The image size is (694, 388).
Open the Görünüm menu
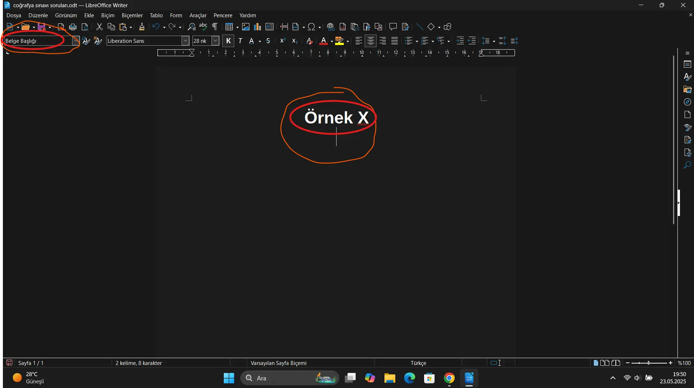click(66, 15)
